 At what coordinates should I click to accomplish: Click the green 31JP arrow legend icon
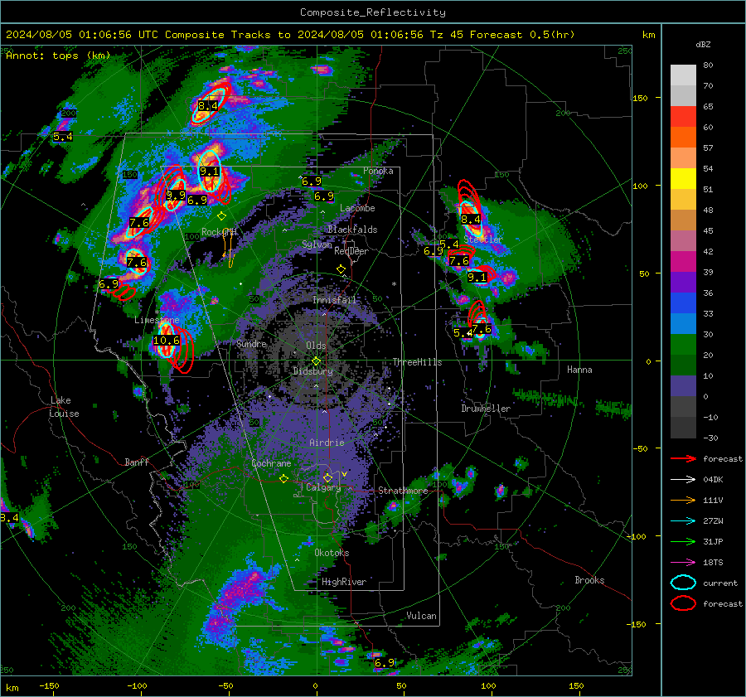click(683, 541)
